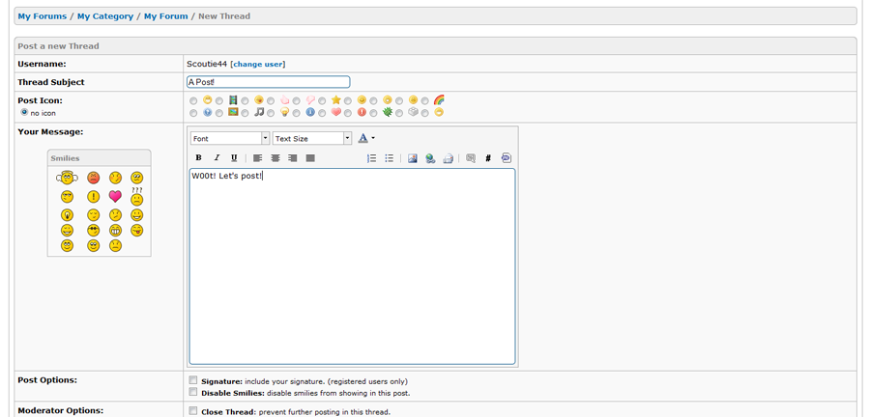Click the 'Post a new Thread' heading
Viewport: 870px width, 417px height.
click(58, 46)
